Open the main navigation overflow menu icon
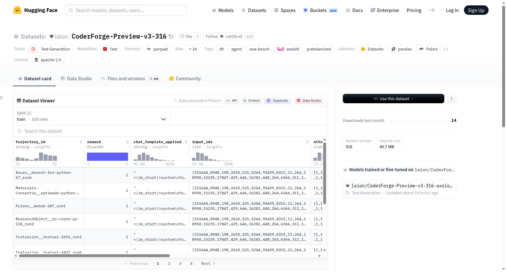This screenshot has height=272, width=506. [432, 10]
